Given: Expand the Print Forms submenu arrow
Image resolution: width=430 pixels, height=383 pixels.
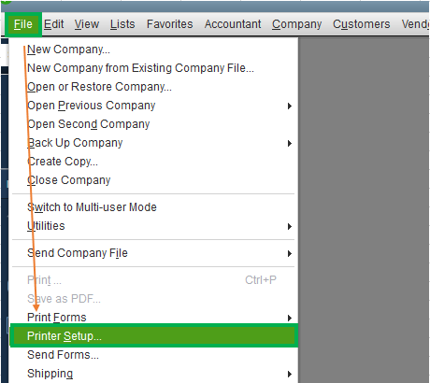Looking at the screenshot, I should (x=290, y=318).
